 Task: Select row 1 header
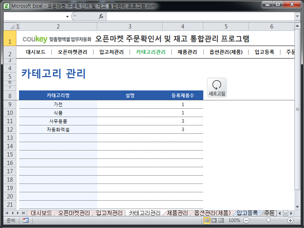(10, 38)
